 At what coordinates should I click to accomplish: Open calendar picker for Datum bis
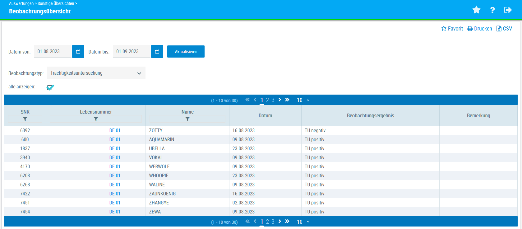pyautogui.click(x=157, y=52)
